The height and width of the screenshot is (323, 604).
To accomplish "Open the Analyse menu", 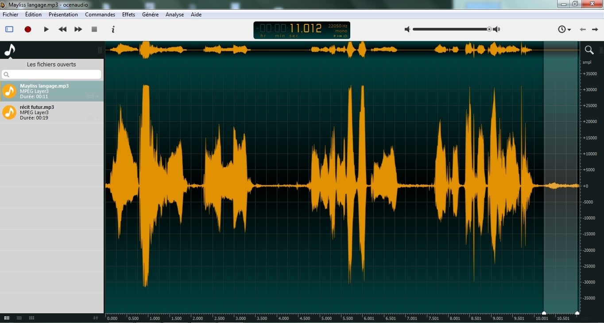I will [x=174, y=14].
